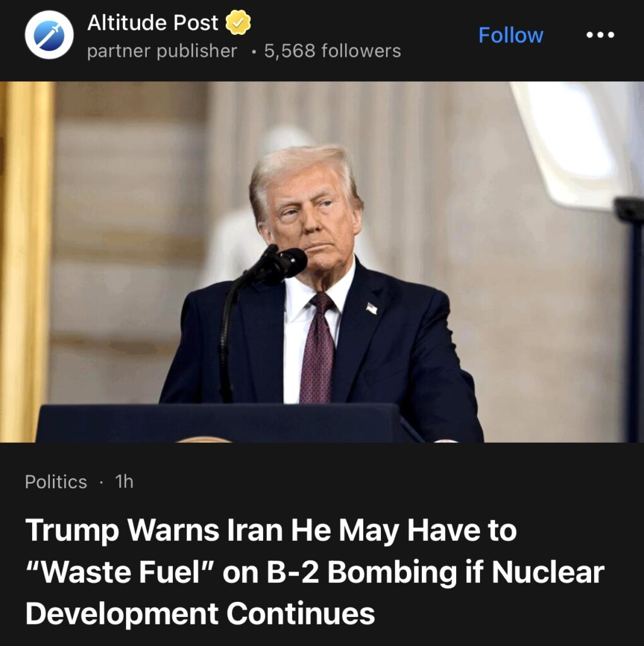Tap the partner publisher label
The height and width of the screenshot is (646, 644).
162,51
